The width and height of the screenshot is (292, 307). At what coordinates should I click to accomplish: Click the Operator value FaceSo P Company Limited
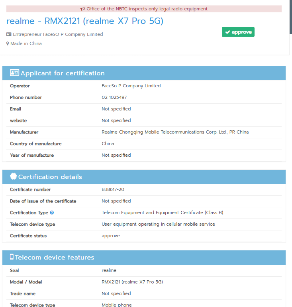point(131,86)
